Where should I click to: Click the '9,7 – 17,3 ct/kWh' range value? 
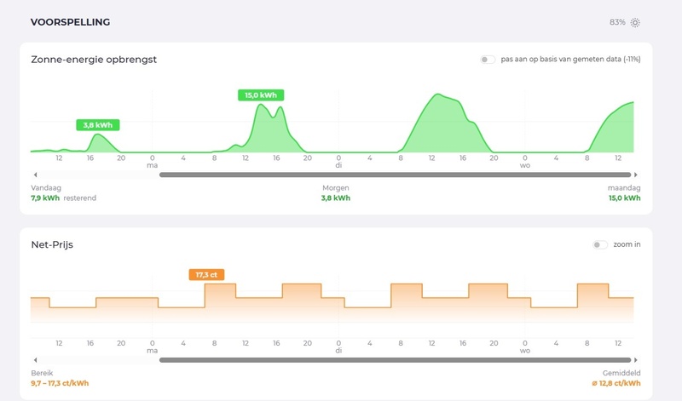(60, 383)
